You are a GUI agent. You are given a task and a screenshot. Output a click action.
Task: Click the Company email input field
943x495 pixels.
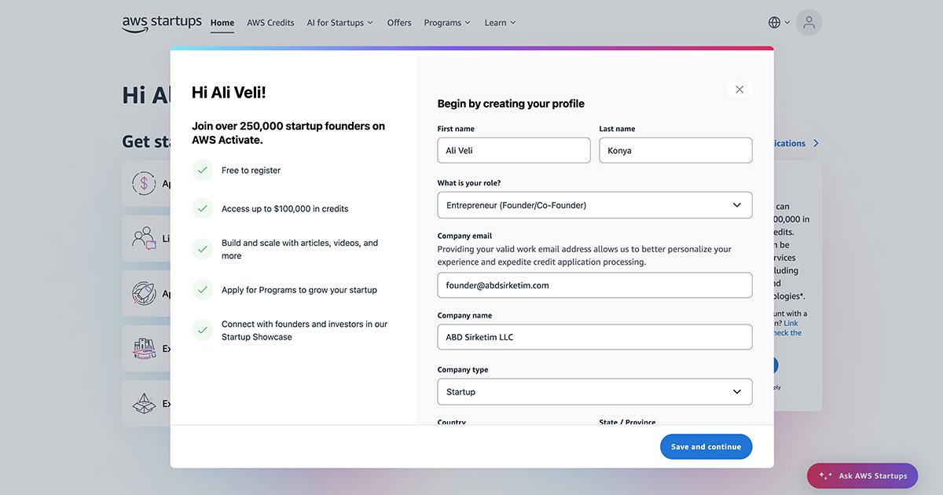[x=594, y=285]
